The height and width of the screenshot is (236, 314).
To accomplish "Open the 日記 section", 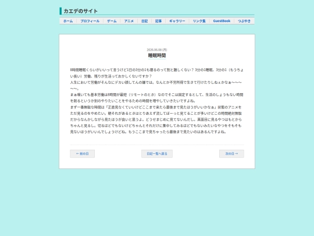I will click(x=145, y=21).
